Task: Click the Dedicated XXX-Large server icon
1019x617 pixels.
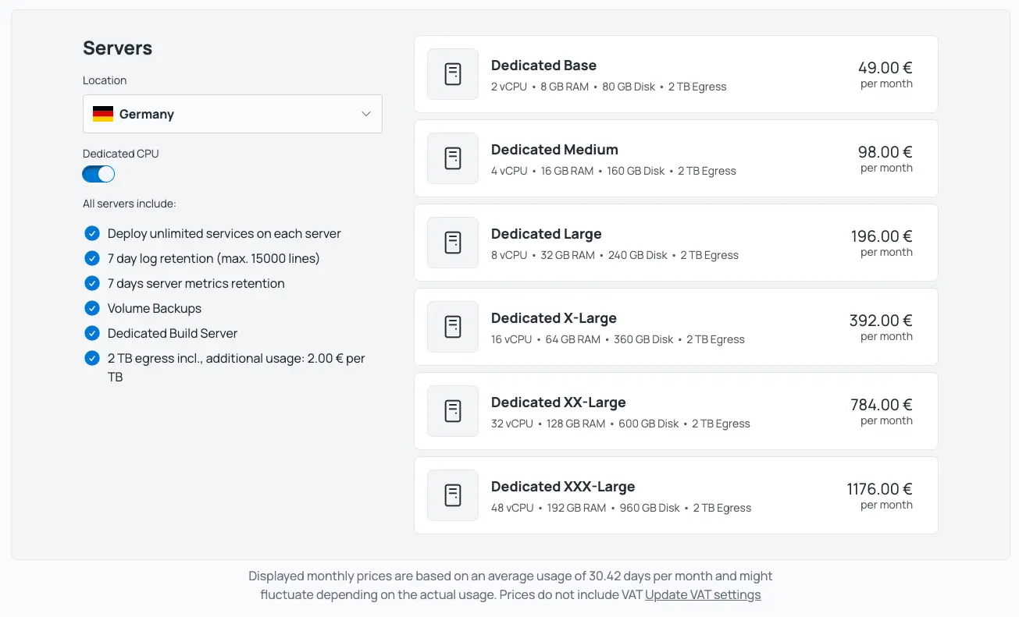Action: [x=452, y=495]
